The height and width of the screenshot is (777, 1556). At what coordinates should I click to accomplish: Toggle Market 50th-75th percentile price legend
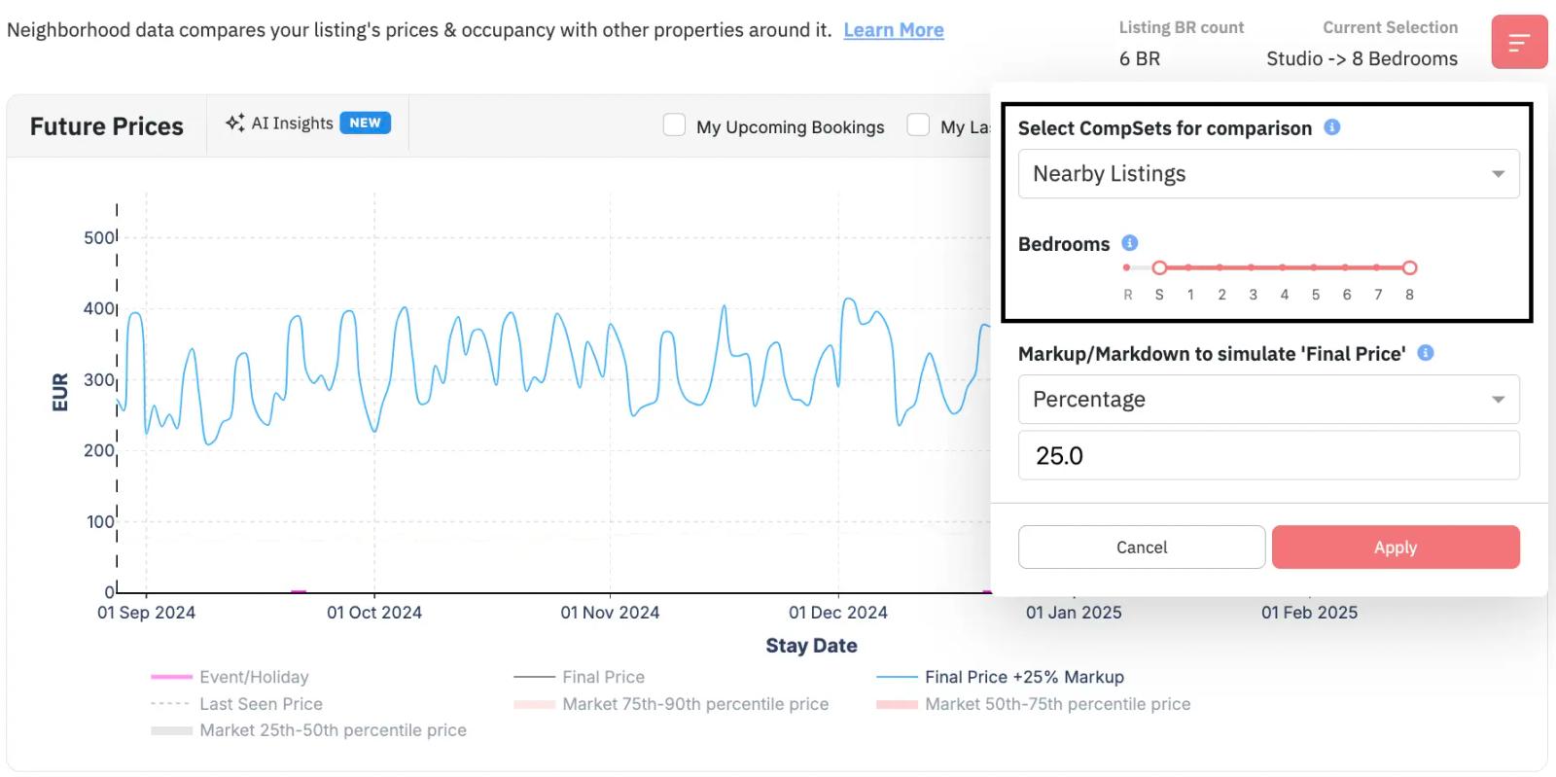(1034, 704)
